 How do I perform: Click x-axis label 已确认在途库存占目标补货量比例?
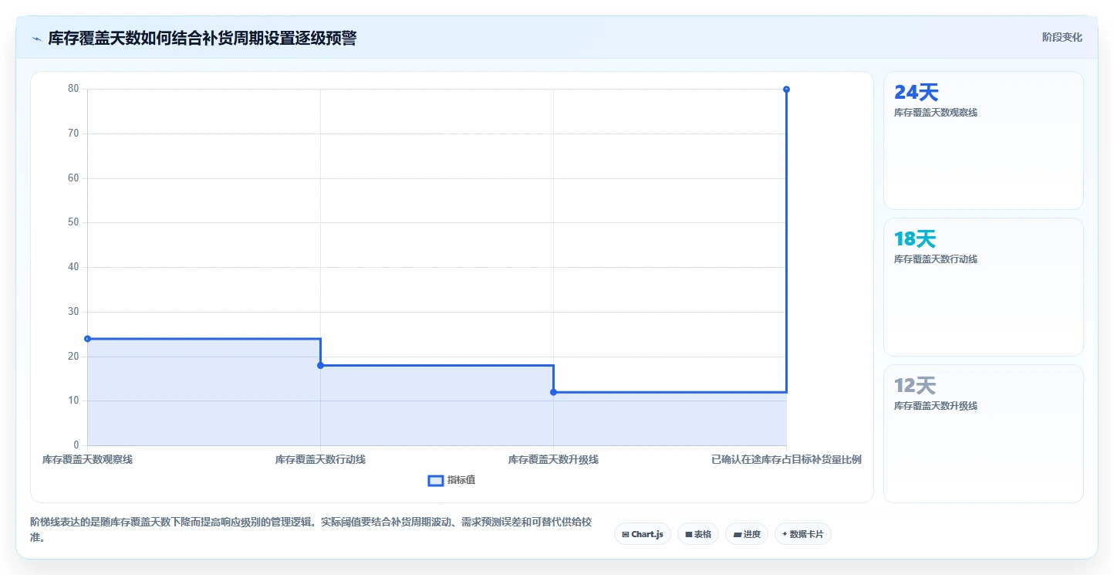pyautogui.click(x=786, y=459)
